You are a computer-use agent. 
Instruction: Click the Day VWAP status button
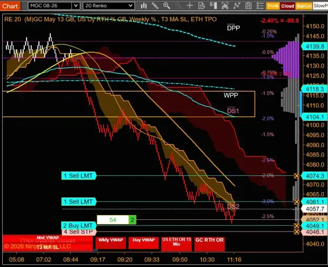tap(143, 242)
